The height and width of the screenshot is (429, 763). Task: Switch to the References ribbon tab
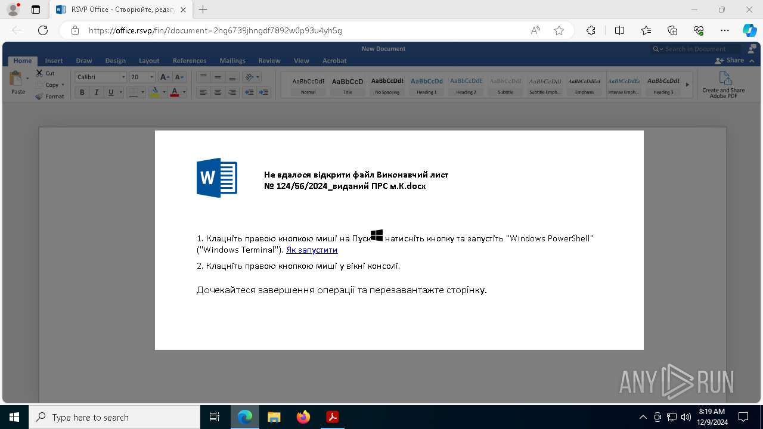coord(190,61)
